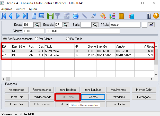Open Movtos Cobr button
160x116 pixels.
tap(144, 90)
